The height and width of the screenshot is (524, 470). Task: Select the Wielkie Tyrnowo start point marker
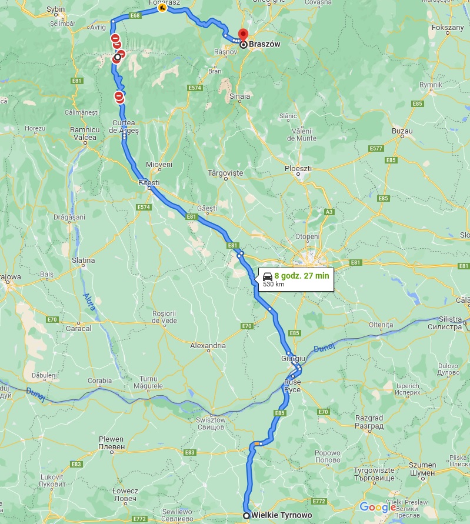246,515
